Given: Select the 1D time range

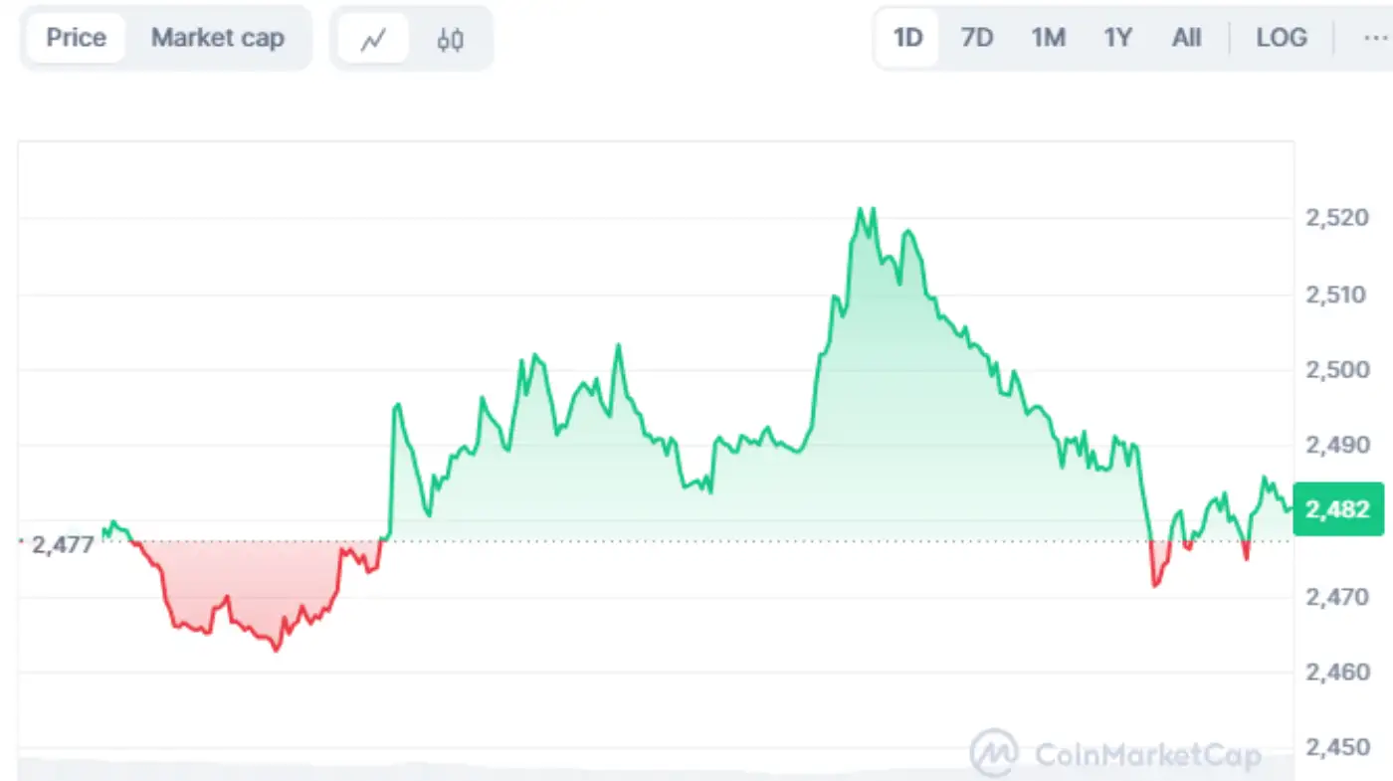Looking at the screenshot, I should click(x=907, y=38).
